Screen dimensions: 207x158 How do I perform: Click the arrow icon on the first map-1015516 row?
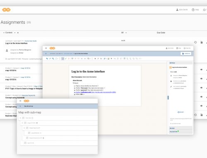(x=201, y=69)
